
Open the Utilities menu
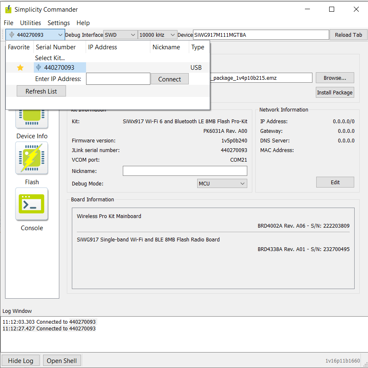click(30, 23)
